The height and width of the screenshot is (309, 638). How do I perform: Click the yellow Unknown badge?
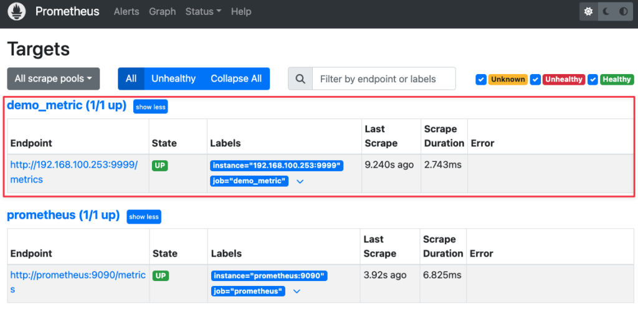508,79
